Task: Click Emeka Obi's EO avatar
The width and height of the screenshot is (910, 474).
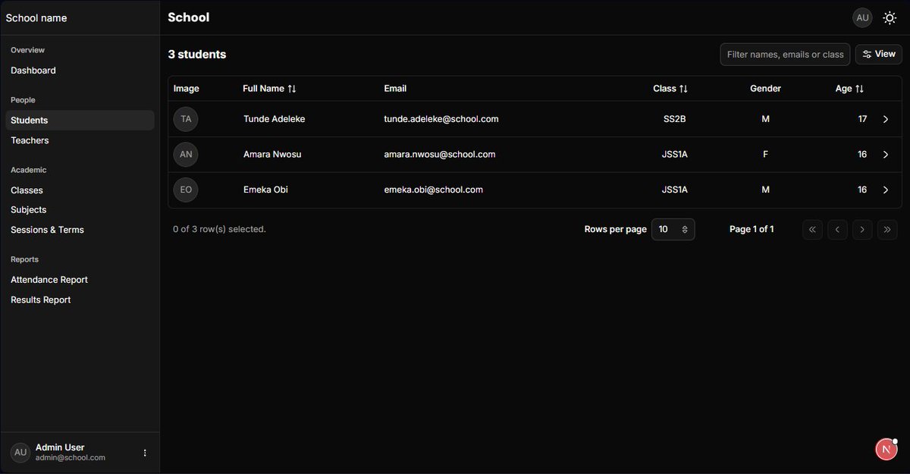Action: tap(186, 190)
